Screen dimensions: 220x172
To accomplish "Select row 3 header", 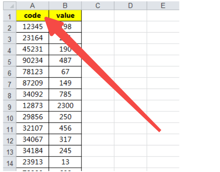I will [x=10, y=38].
